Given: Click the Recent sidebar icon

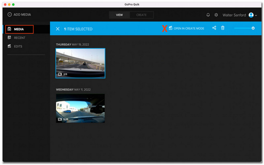Looking at the screenshot, I should click(10, 38).
